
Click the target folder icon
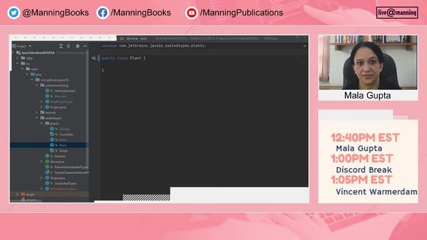click(x=23, y=194)
